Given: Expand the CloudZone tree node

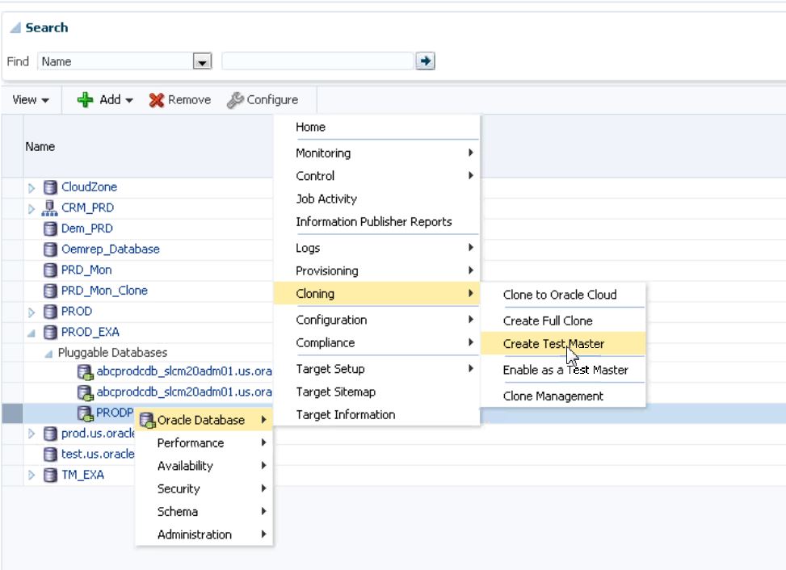Looking at the screenshot, I should [x=32, y=187].
